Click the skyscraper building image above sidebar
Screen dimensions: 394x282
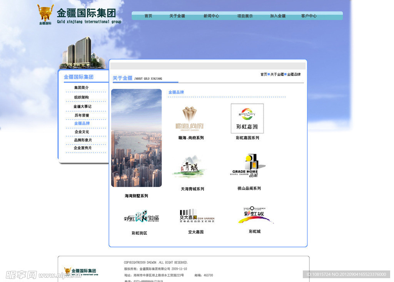(x=82, y=53)
